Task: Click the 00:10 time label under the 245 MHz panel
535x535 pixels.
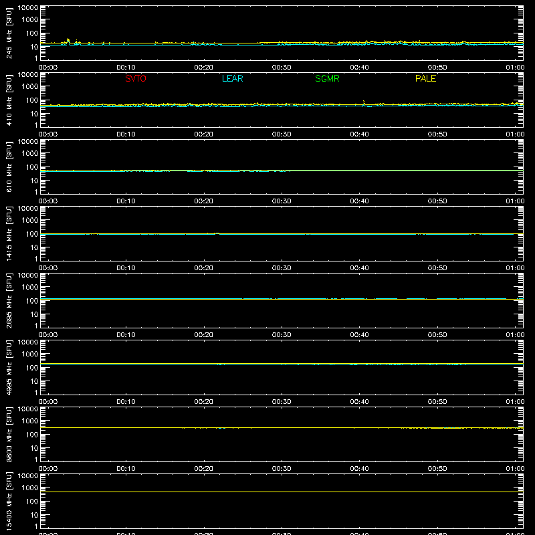Action: (126, 68)
